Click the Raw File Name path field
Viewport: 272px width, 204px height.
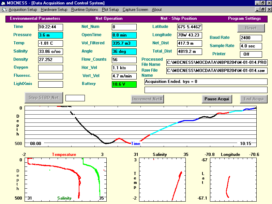coord(217,71)
